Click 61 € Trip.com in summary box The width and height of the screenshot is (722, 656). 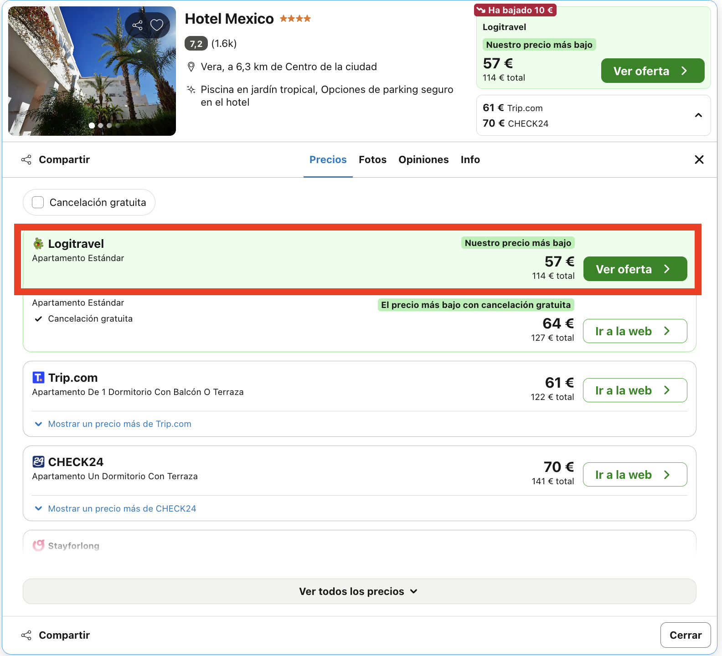coord(513,108)
